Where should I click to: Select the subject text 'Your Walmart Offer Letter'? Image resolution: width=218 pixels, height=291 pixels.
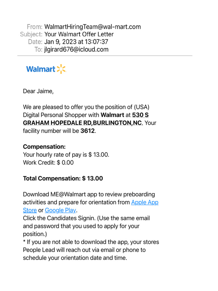point(79,34)
